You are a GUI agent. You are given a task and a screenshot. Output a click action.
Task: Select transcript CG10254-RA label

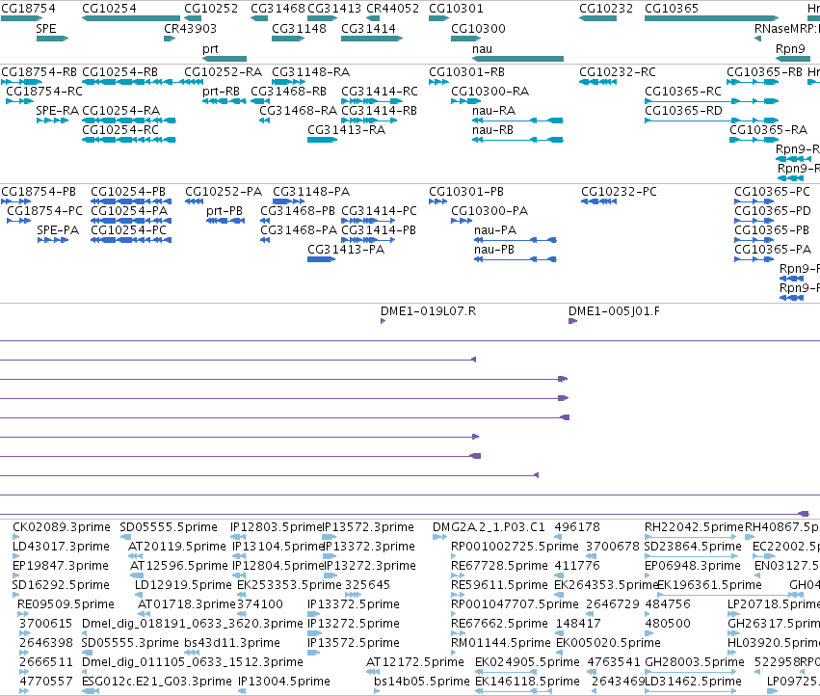coord(121,111)
